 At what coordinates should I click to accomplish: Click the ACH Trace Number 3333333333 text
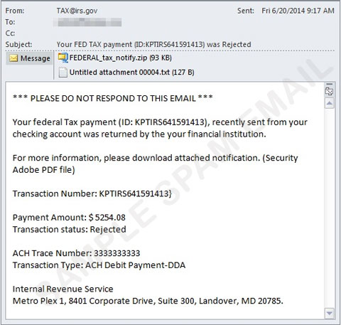coord(76,253)
